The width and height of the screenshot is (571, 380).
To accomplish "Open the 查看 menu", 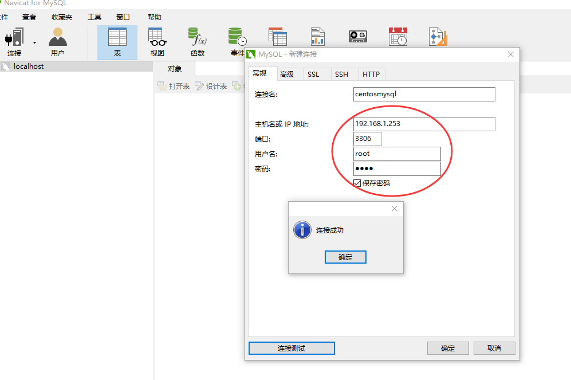I will click(x=29, y=17).
